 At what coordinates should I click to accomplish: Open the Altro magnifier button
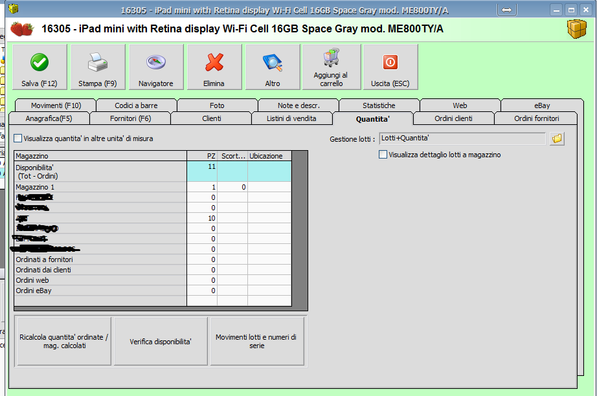pos(273,67)
